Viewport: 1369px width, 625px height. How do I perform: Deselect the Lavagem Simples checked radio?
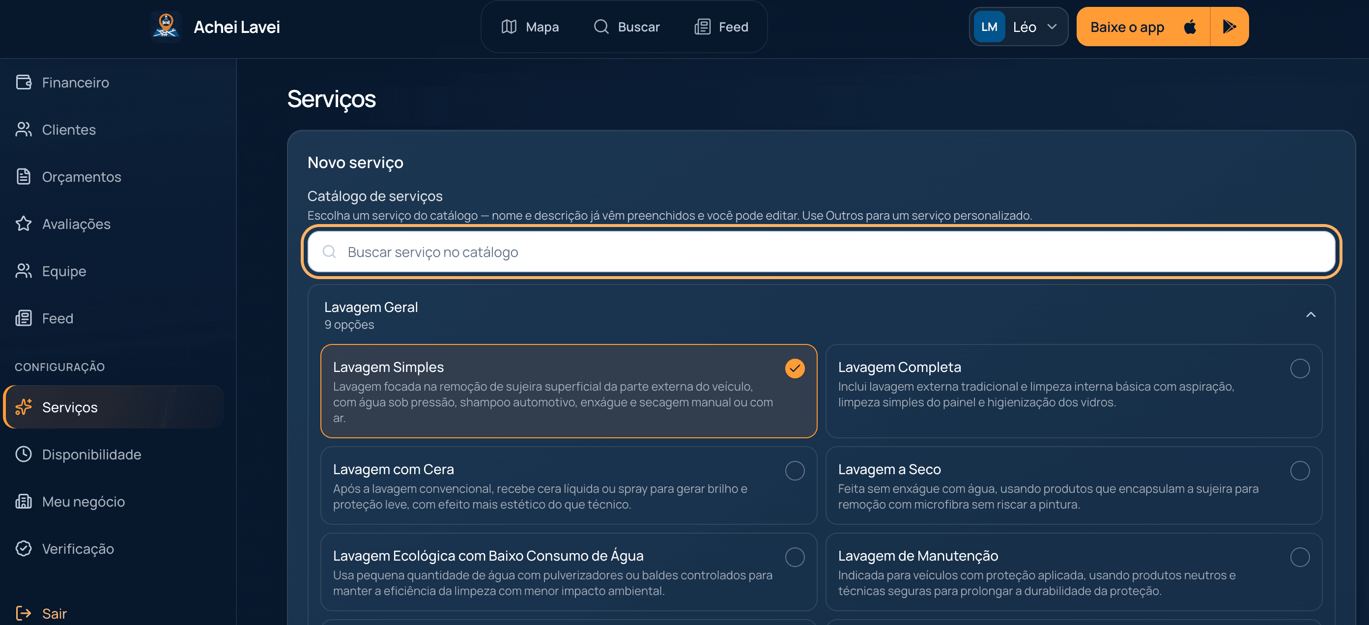tap(795, 368)
